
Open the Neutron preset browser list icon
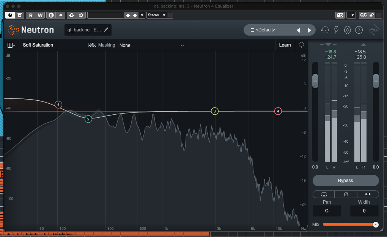(252, 30)
